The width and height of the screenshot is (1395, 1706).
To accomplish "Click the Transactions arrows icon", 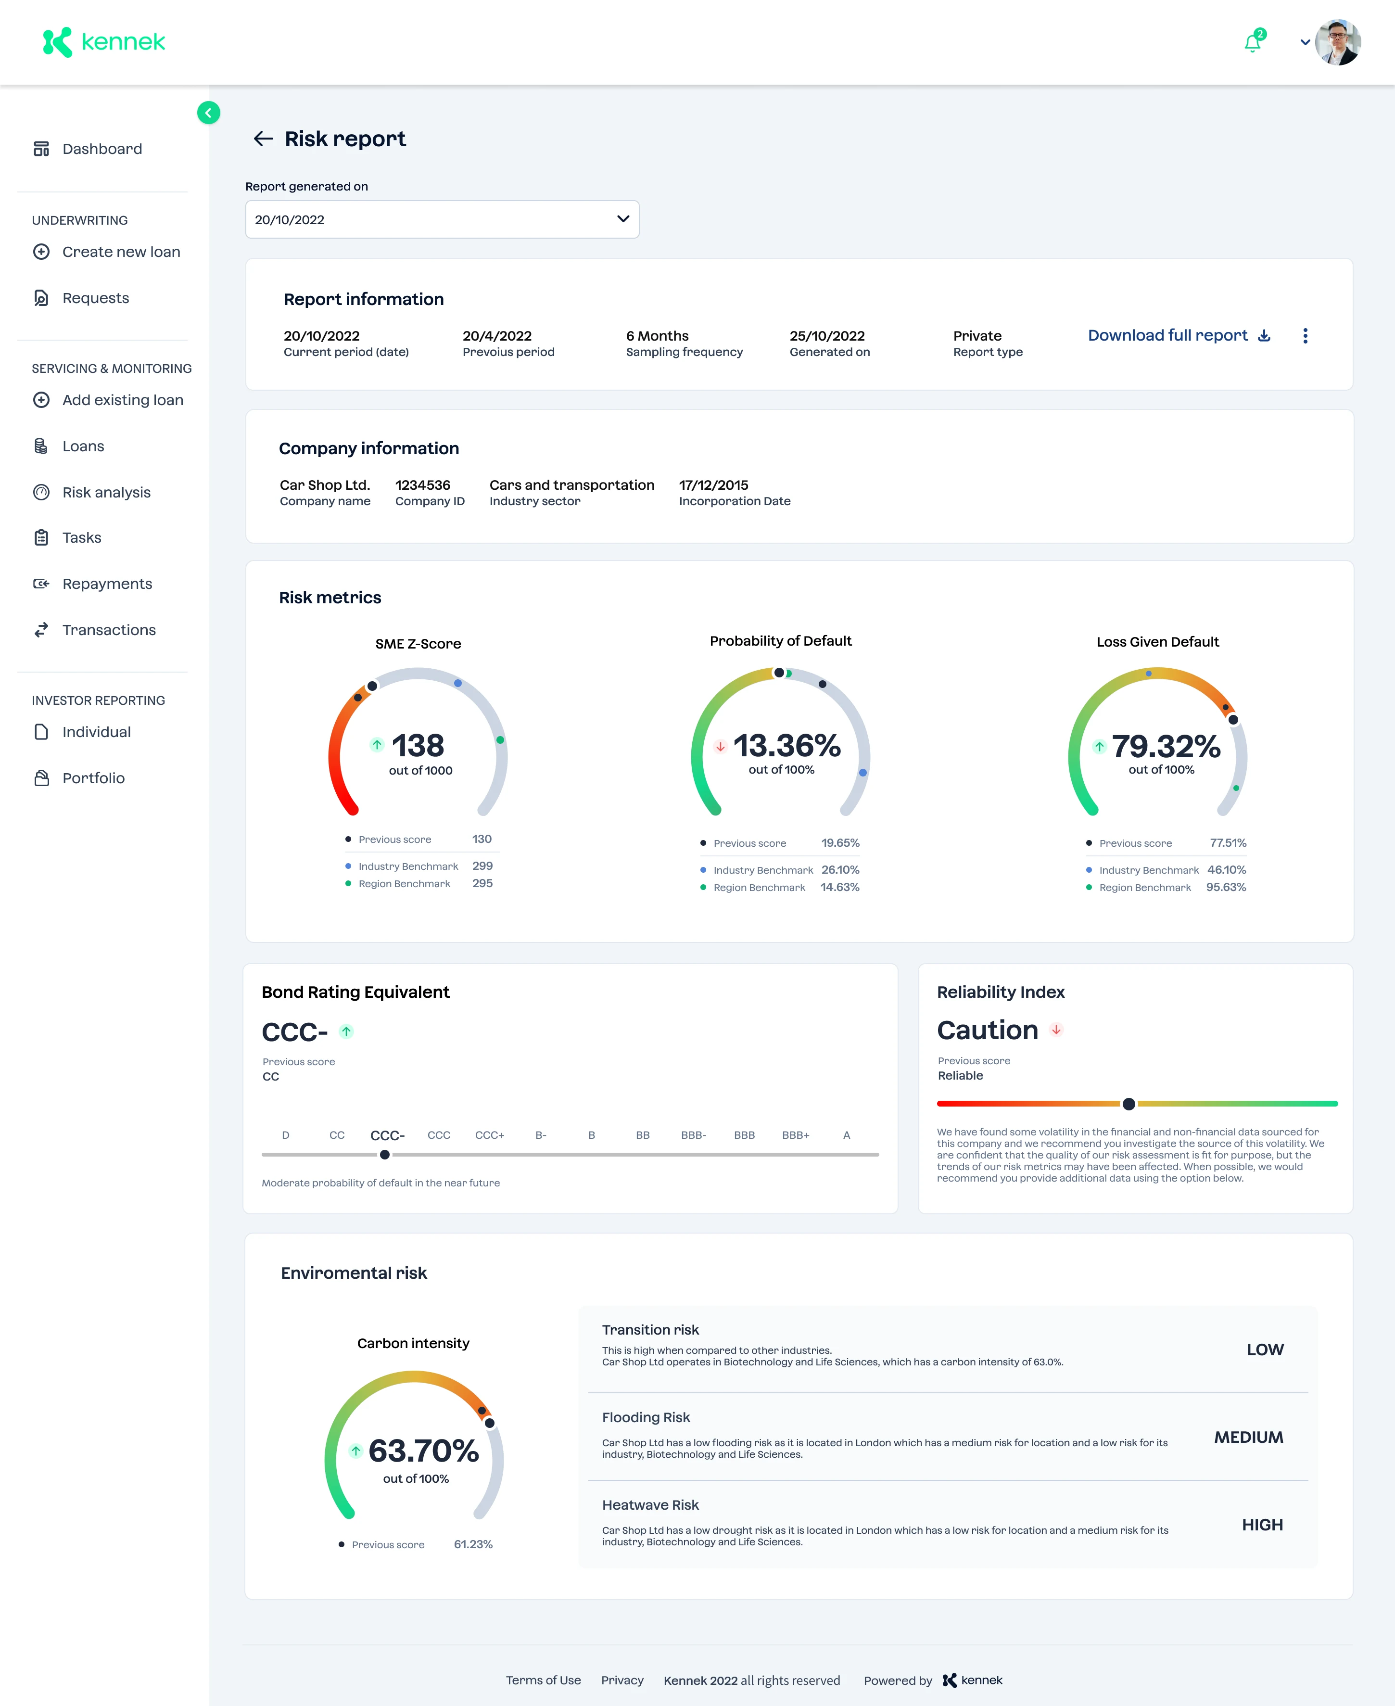I will click(41, 630).
